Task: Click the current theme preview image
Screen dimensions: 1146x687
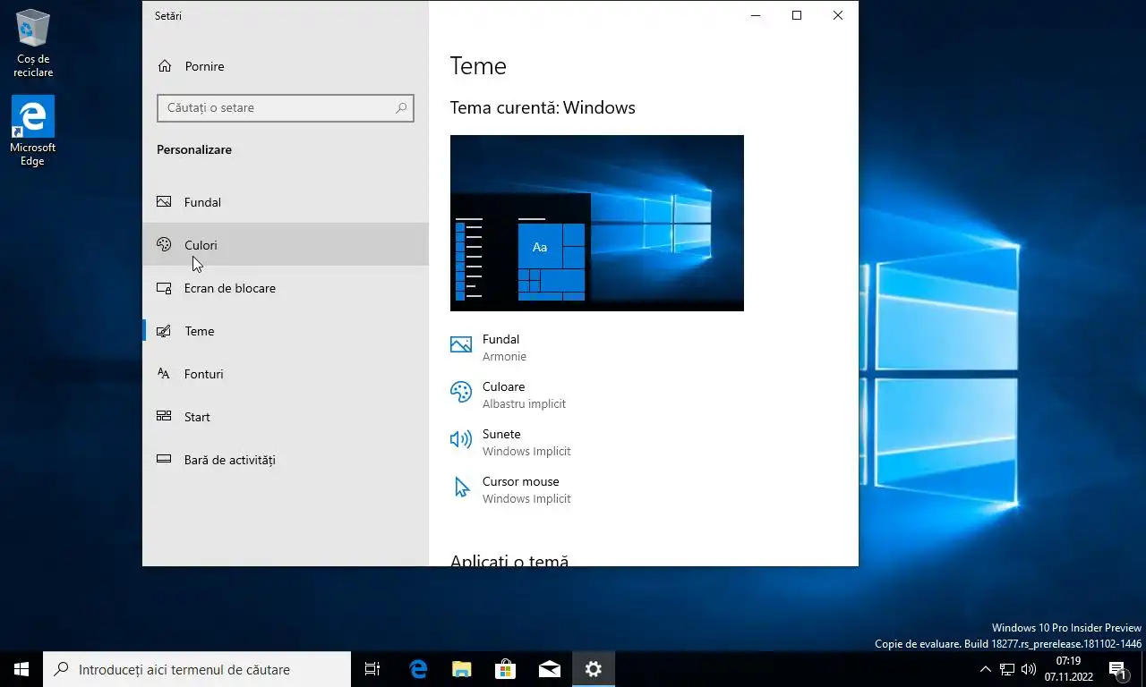Action: pyautogui.click(x=597, y=223)
